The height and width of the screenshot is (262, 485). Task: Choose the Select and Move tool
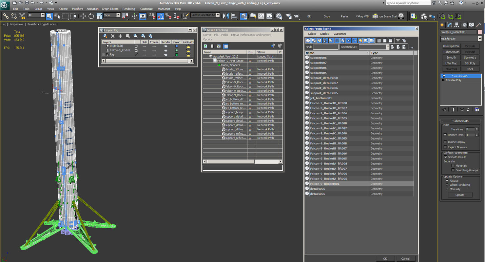point(83,16)
